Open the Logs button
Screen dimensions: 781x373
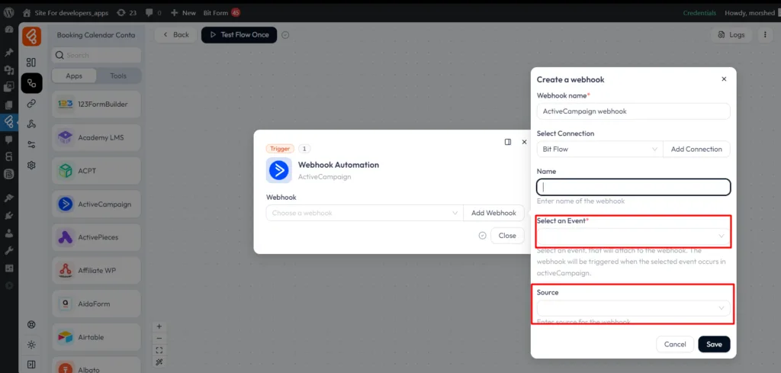(x=731, y=35)
